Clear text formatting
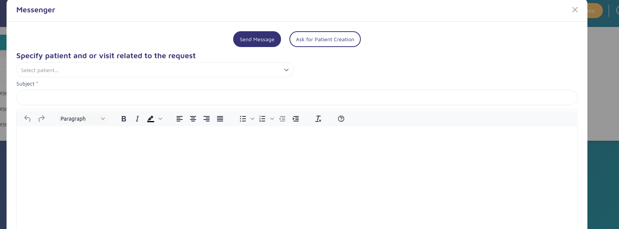Screen dimensions: 619x229 318,119
